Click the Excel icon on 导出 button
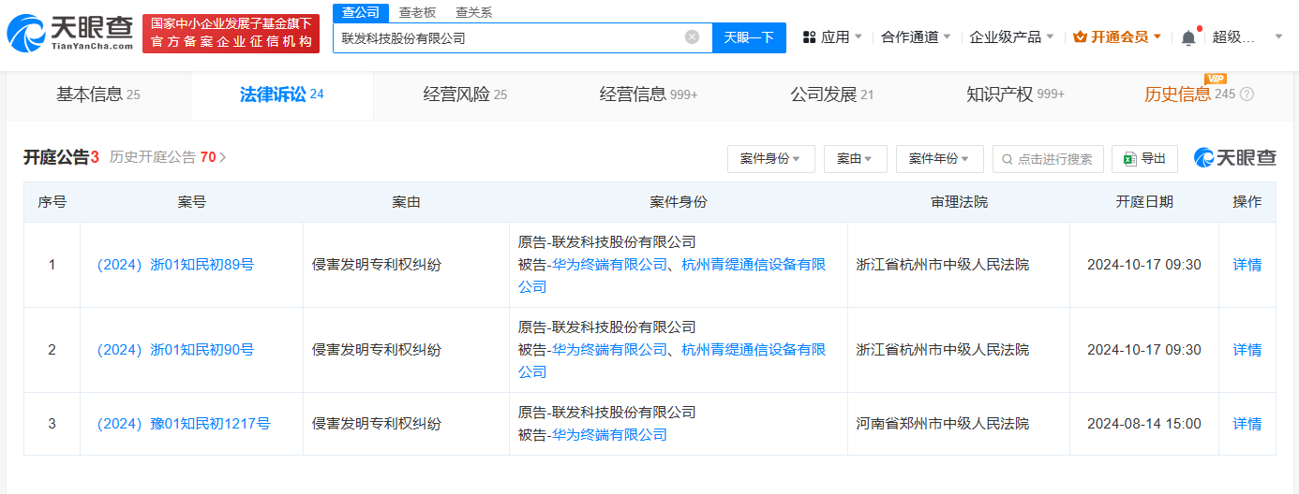 pyautogui.click(x=1129, y=159)
